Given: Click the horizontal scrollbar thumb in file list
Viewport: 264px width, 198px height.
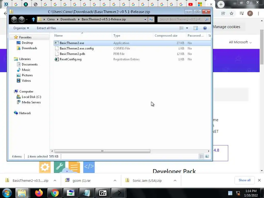Looking at the screenshot, I should coord(102,151).
